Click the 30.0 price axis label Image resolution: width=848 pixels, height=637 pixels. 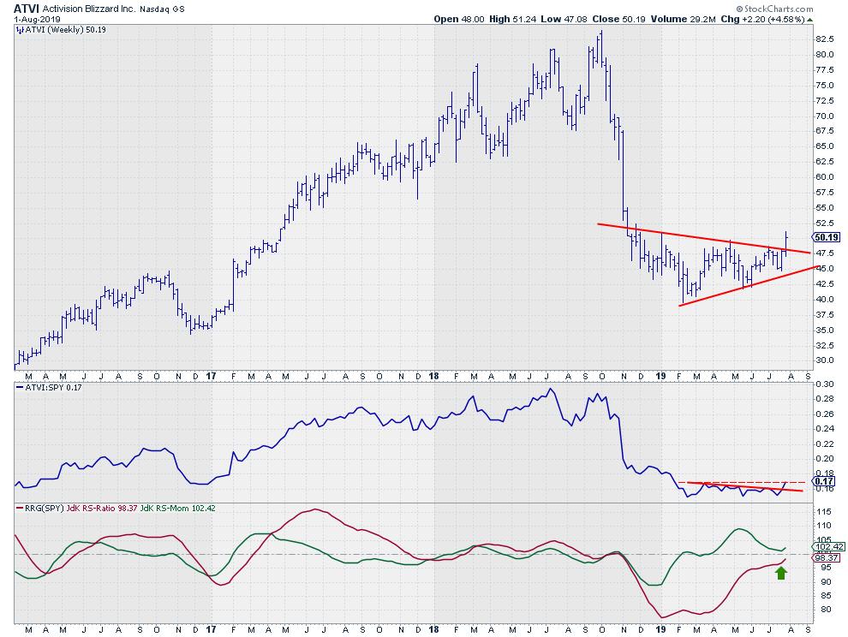[824, 360]
